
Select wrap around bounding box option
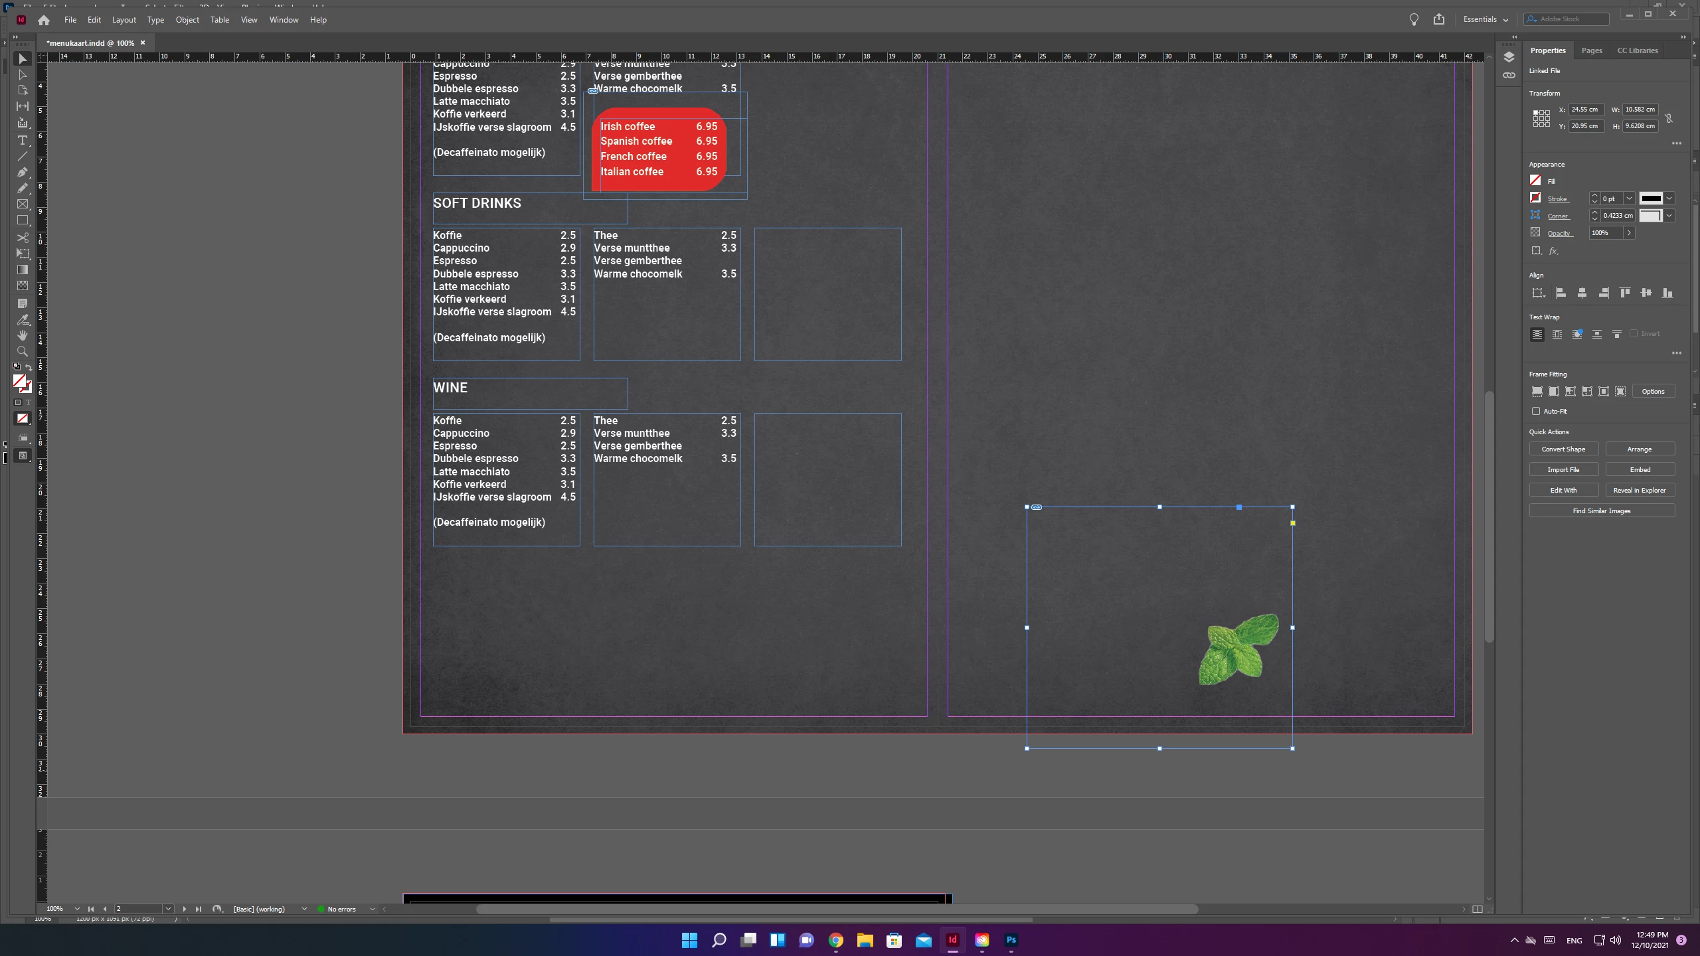(1557, 334)
